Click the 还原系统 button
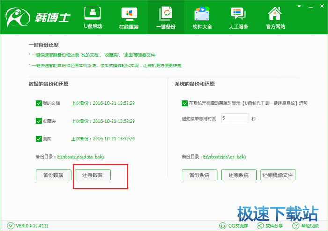 pyautogui.click(x=239, y=175)
